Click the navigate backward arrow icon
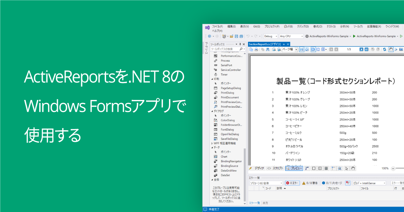The height and width of the screenshot is (212, 404). point(209,36)
